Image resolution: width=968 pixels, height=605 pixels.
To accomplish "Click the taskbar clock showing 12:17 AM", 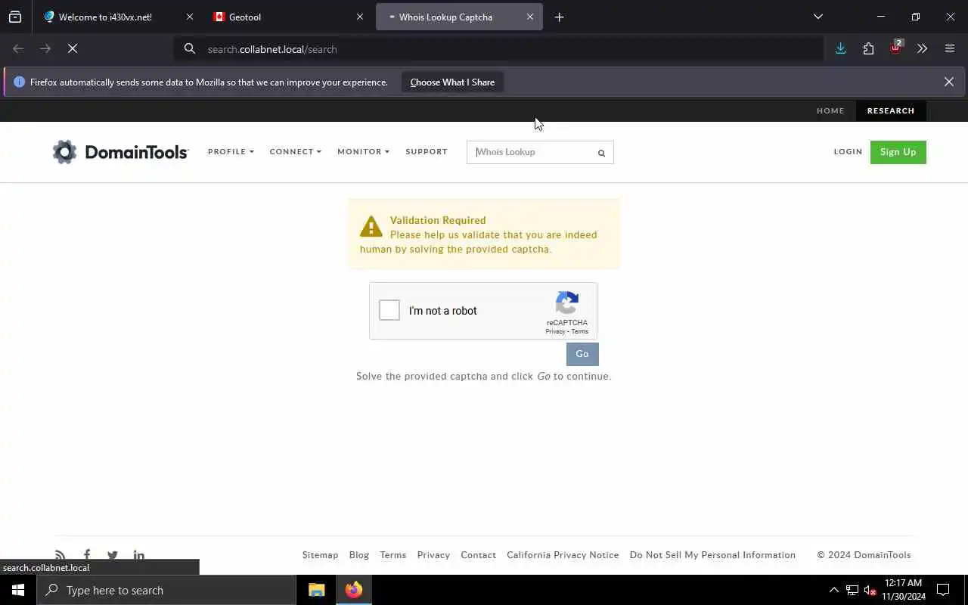I will tap(903, 590).
